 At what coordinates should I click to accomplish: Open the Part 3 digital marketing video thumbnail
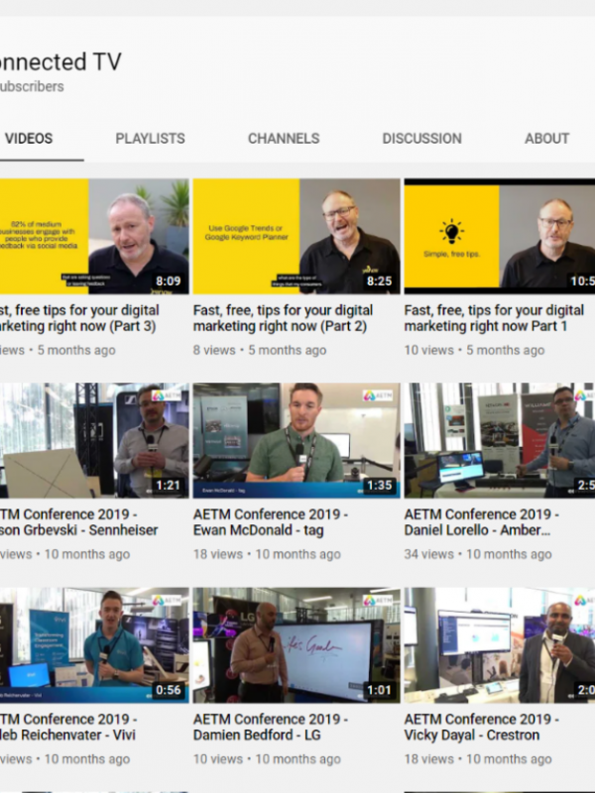tap(94, 236)
